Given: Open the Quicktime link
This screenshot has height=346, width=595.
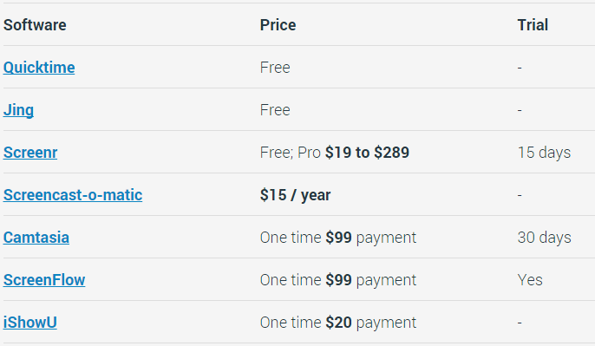Looking at the screenshot, I should (x=39, y=68).
